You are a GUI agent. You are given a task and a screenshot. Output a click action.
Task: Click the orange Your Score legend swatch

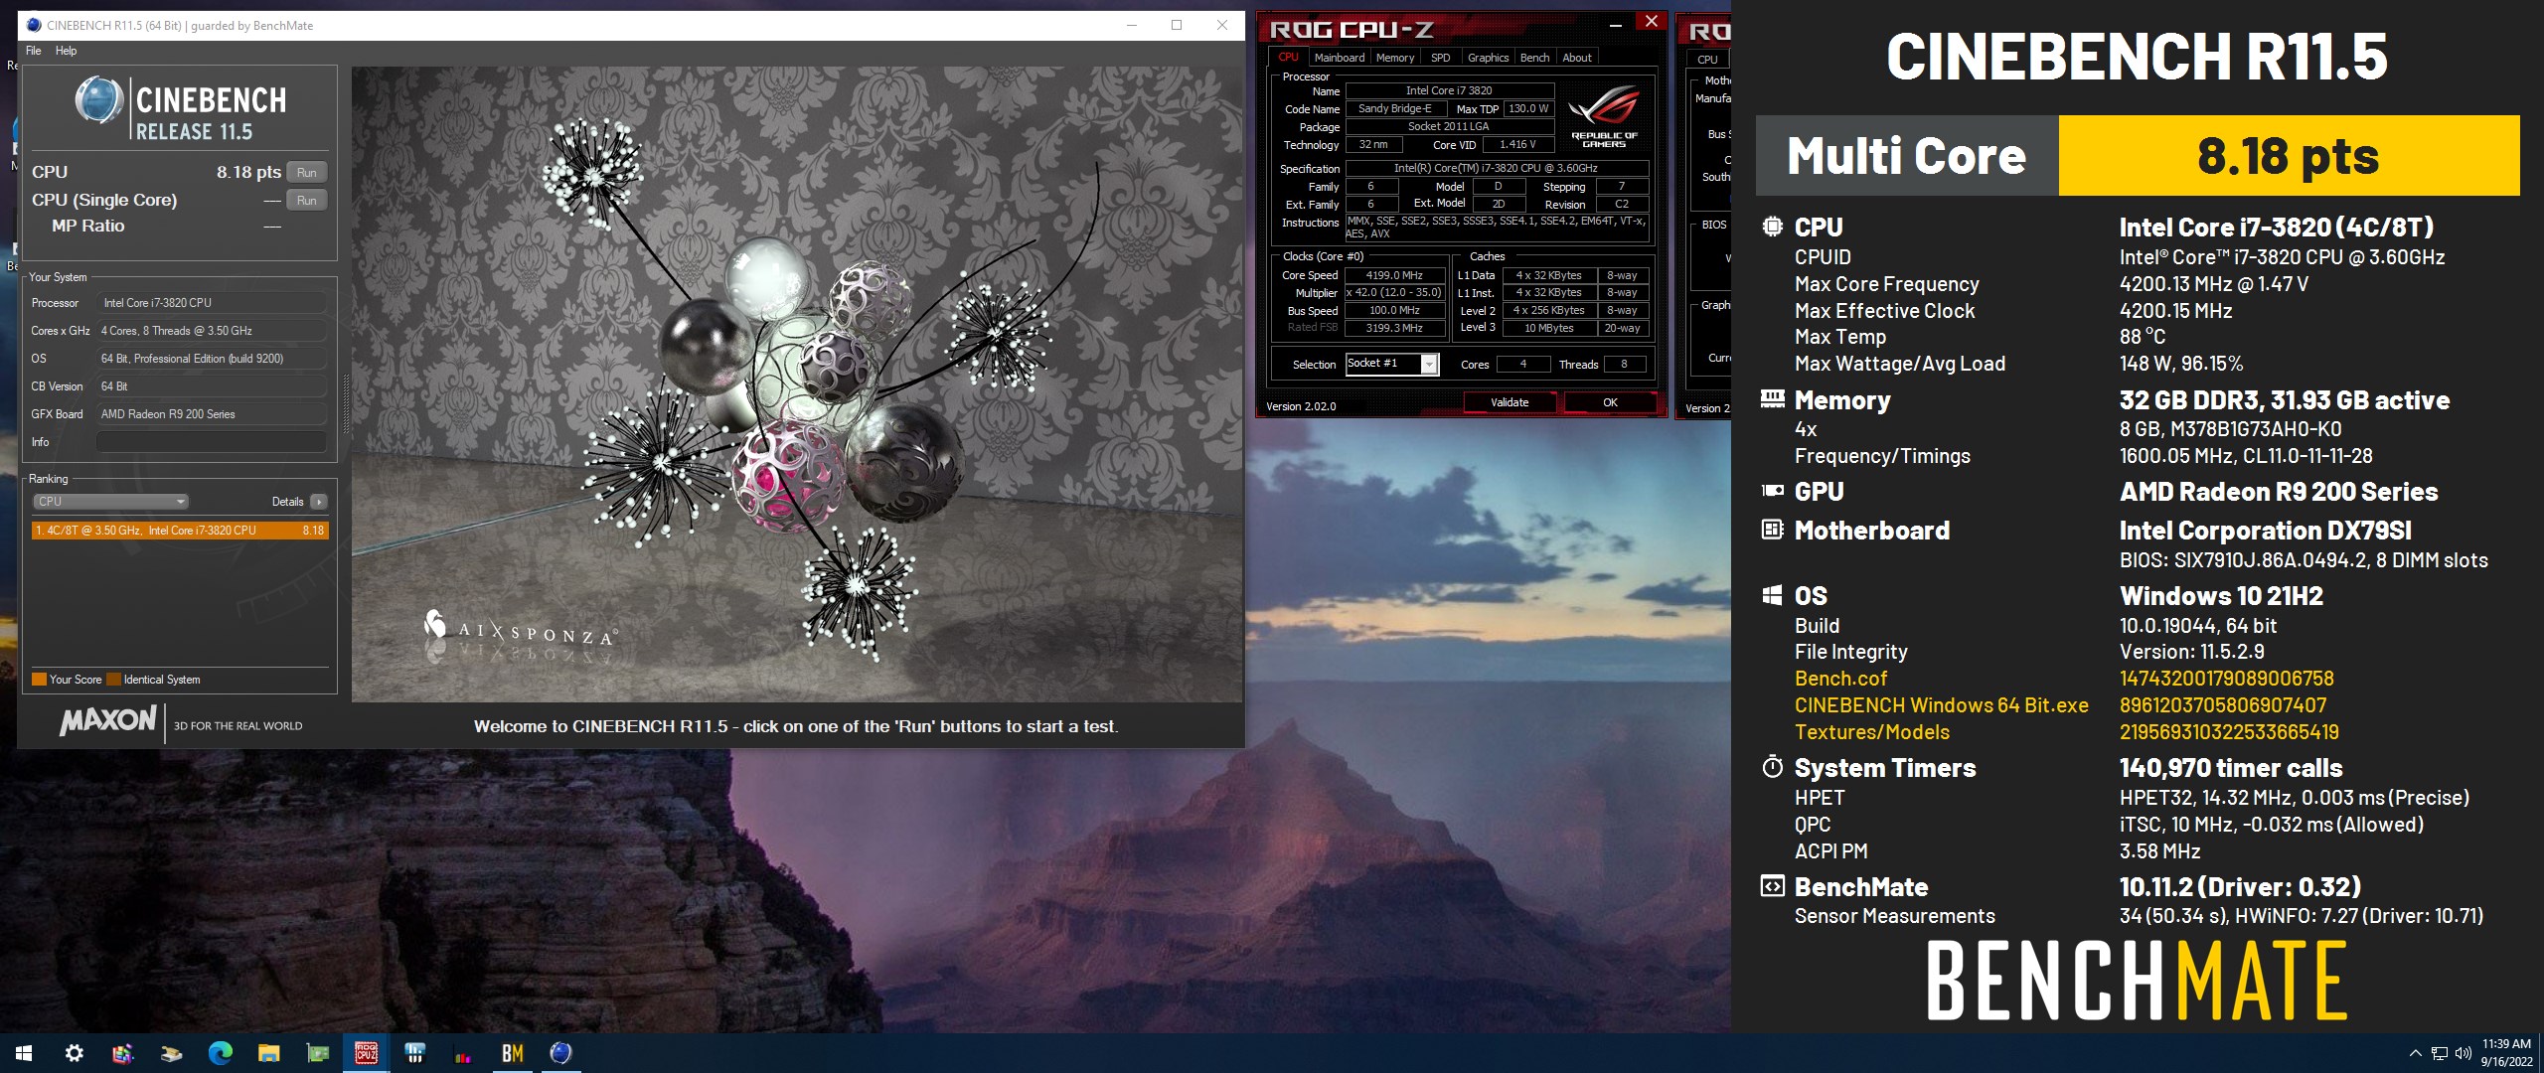tap(40, 680)
